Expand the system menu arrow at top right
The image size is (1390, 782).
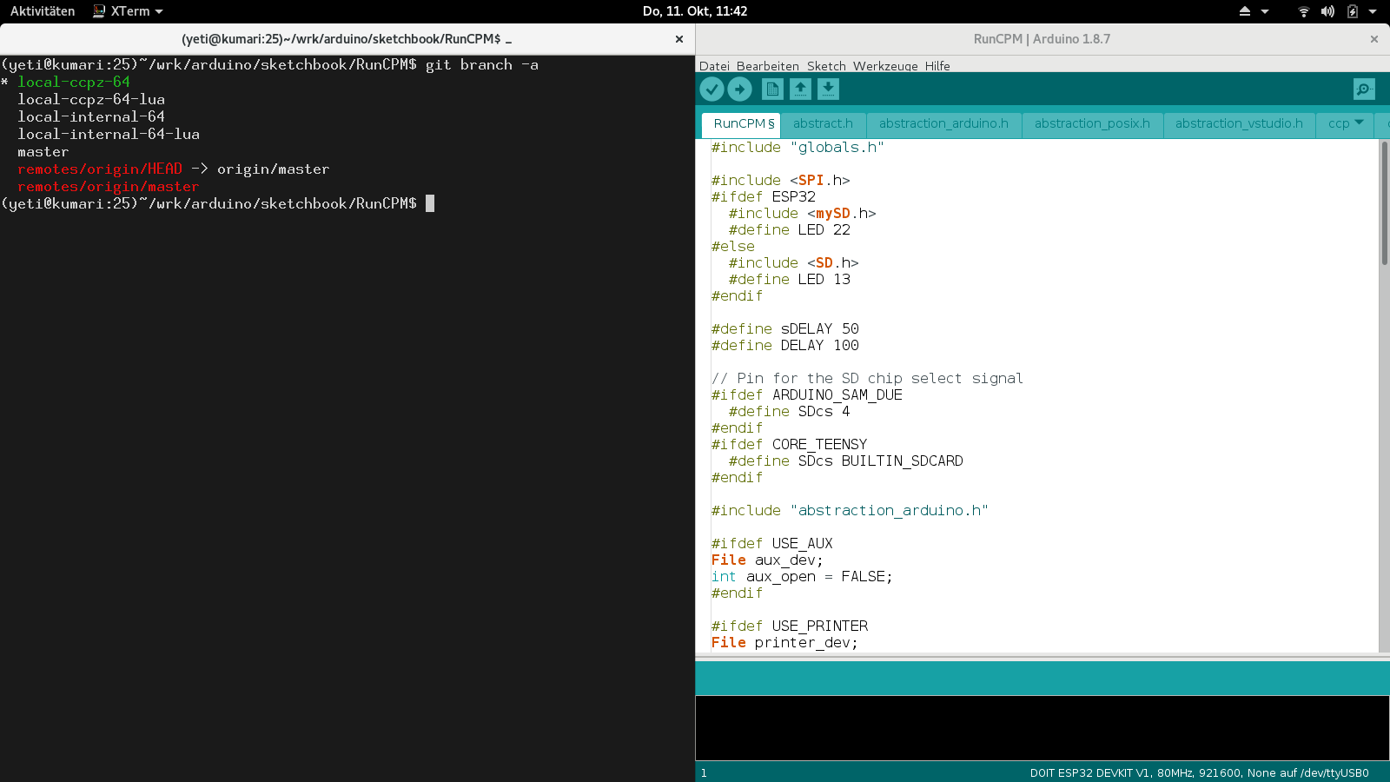[1373, 11]
